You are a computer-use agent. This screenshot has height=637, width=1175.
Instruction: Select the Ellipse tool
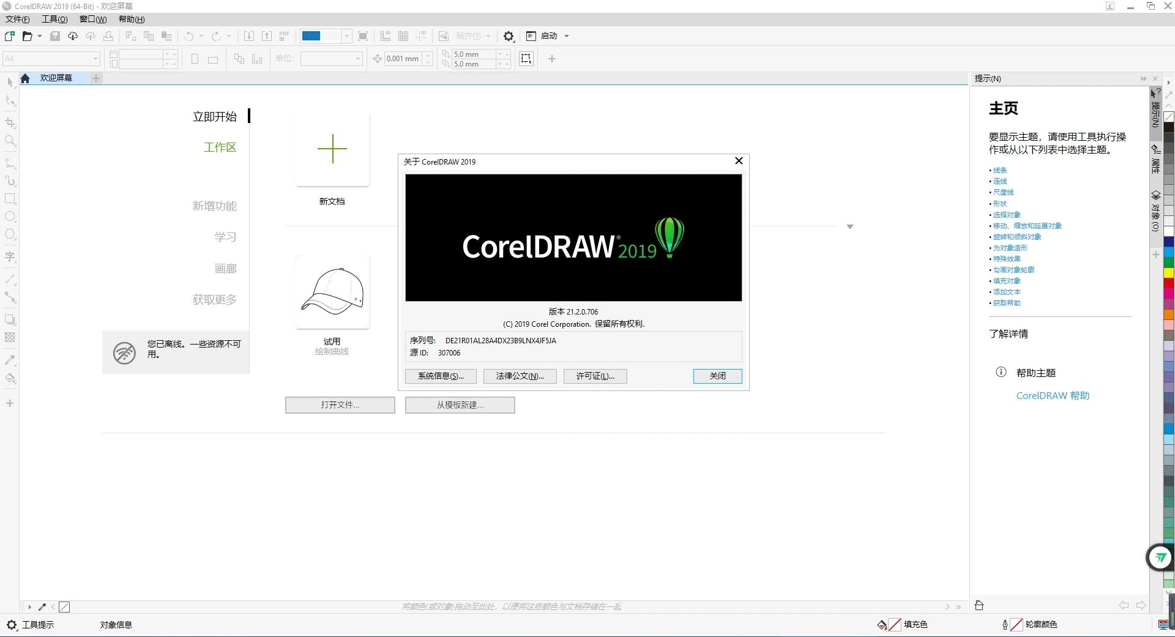pos(10,217)
